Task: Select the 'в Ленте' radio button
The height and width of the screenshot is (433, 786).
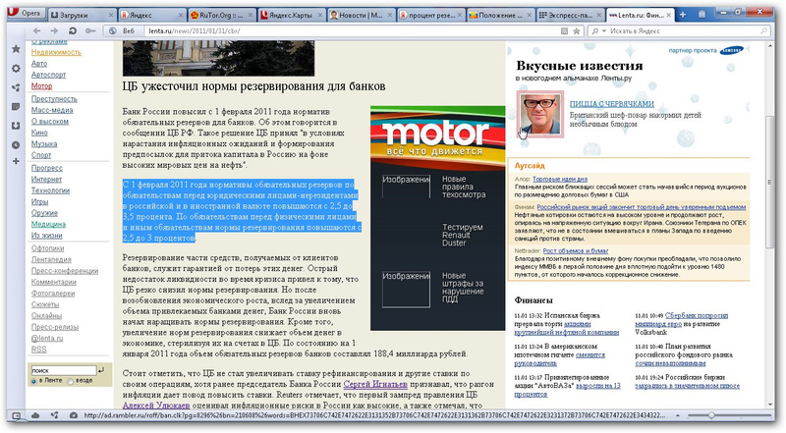Action: pos(33,380)
